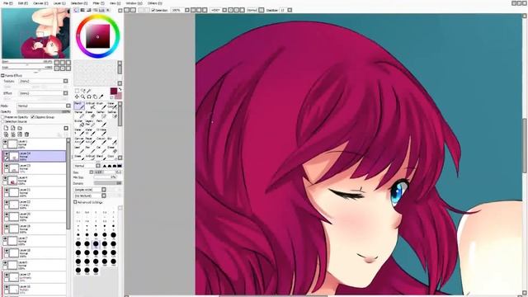This screenshot has width=528, height=297.
Task: Swap foreground and background colors arrow
Action: tap(120, 89)
